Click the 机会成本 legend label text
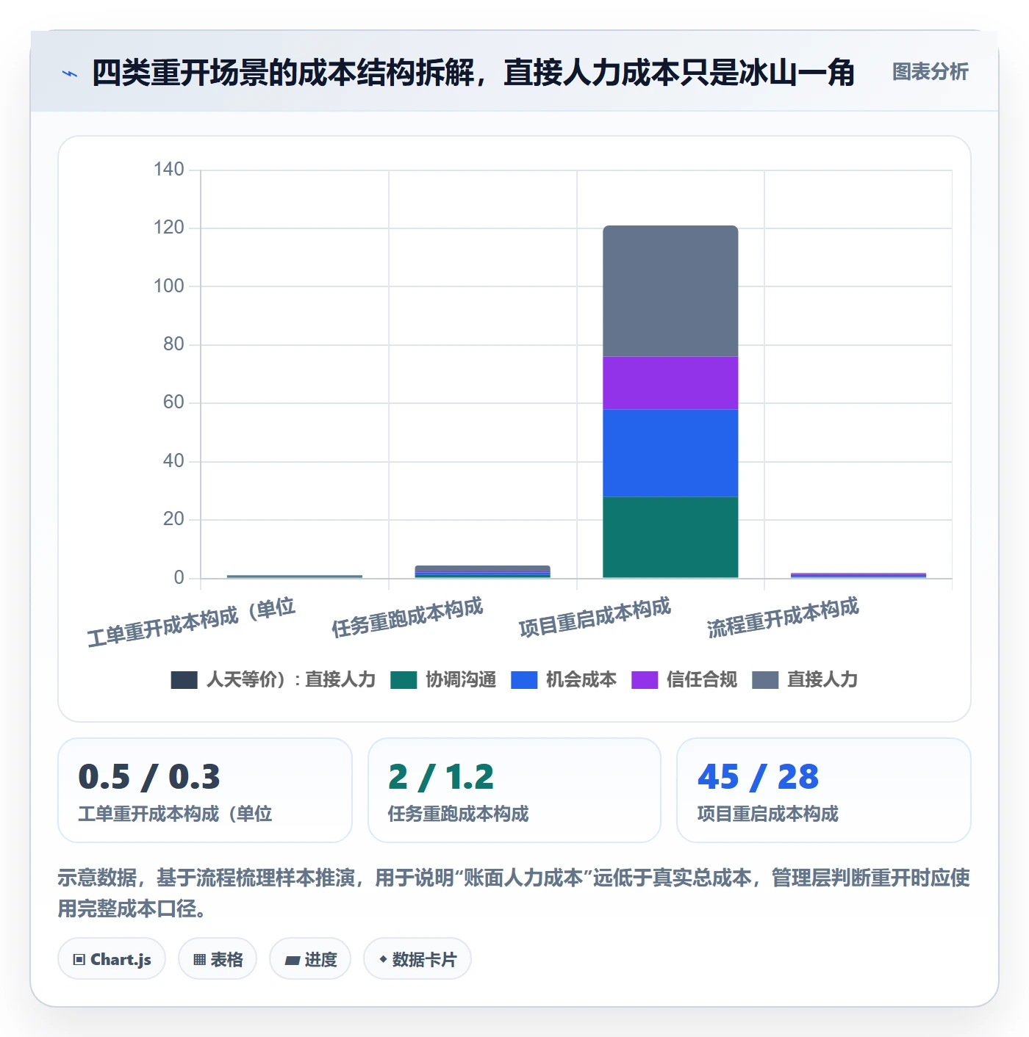This screenshot has height=1037, width=1029. click(x=581, y=680)
